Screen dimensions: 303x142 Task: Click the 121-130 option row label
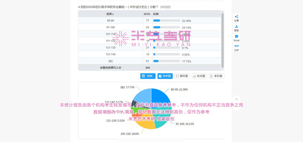[111, 48]
